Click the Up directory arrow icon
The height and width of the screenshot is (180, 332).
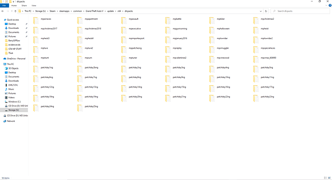click(15, 11)
